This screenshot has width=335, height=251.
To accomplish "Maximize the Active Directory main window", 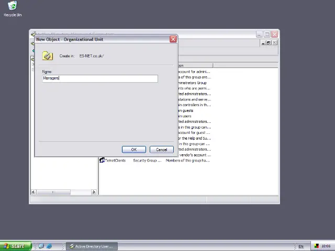I will coord(267,34).
